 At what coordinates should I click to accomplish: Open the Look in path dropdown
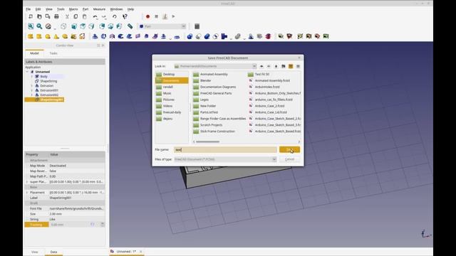(254, 66)
